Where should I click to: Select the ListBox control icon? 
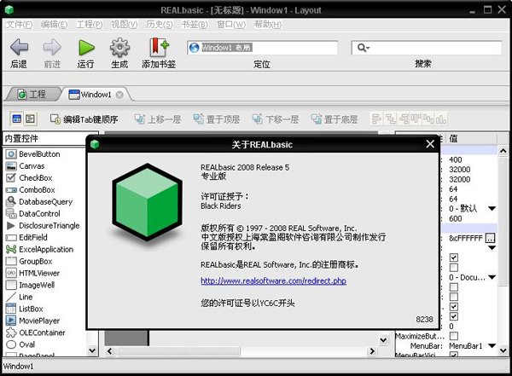click(x=11, y=309)
